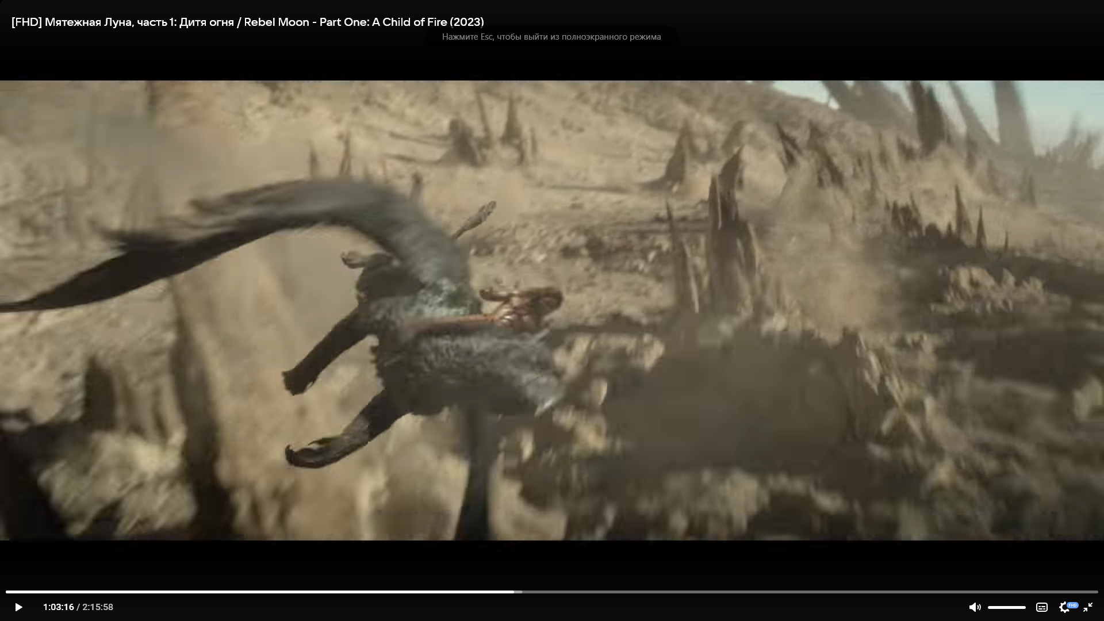
Task: Seek ahead in the unplayed progress bar
Action: click(x=805, y=592)
